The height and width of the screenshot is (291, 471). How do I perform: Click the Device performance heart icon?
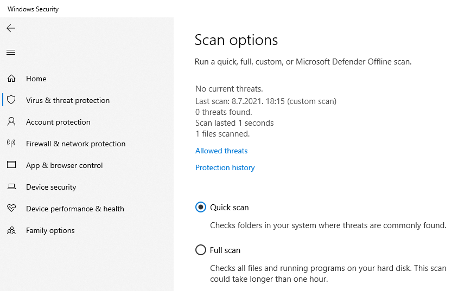click(11, 209)
